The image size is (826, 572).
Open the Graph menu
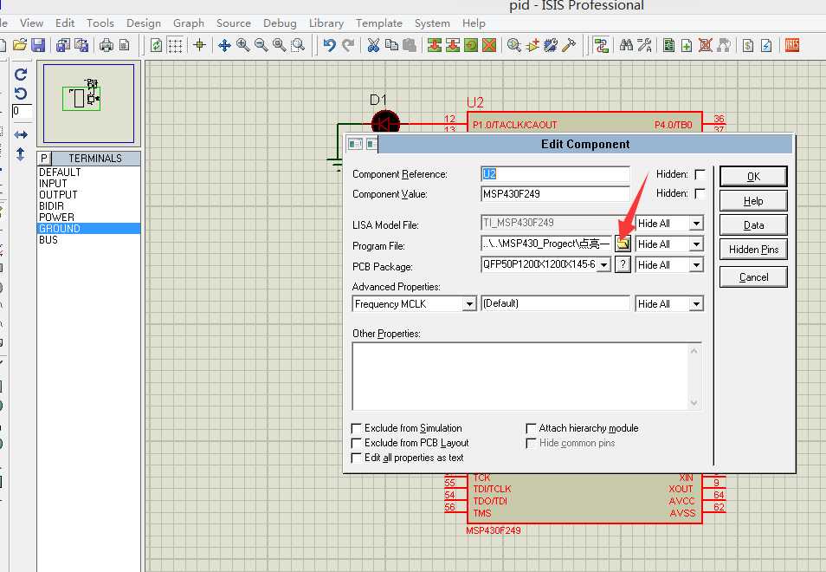pos(189,23)
